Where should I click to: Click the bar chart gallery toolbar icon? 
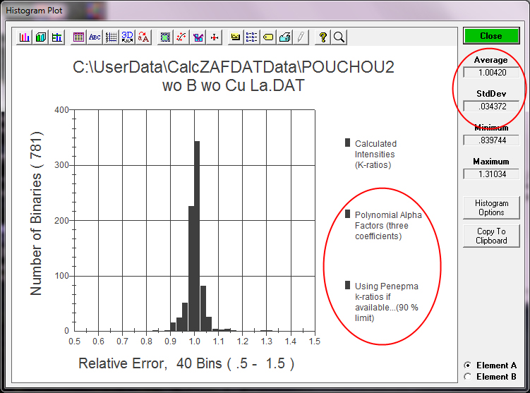[25, 37]
